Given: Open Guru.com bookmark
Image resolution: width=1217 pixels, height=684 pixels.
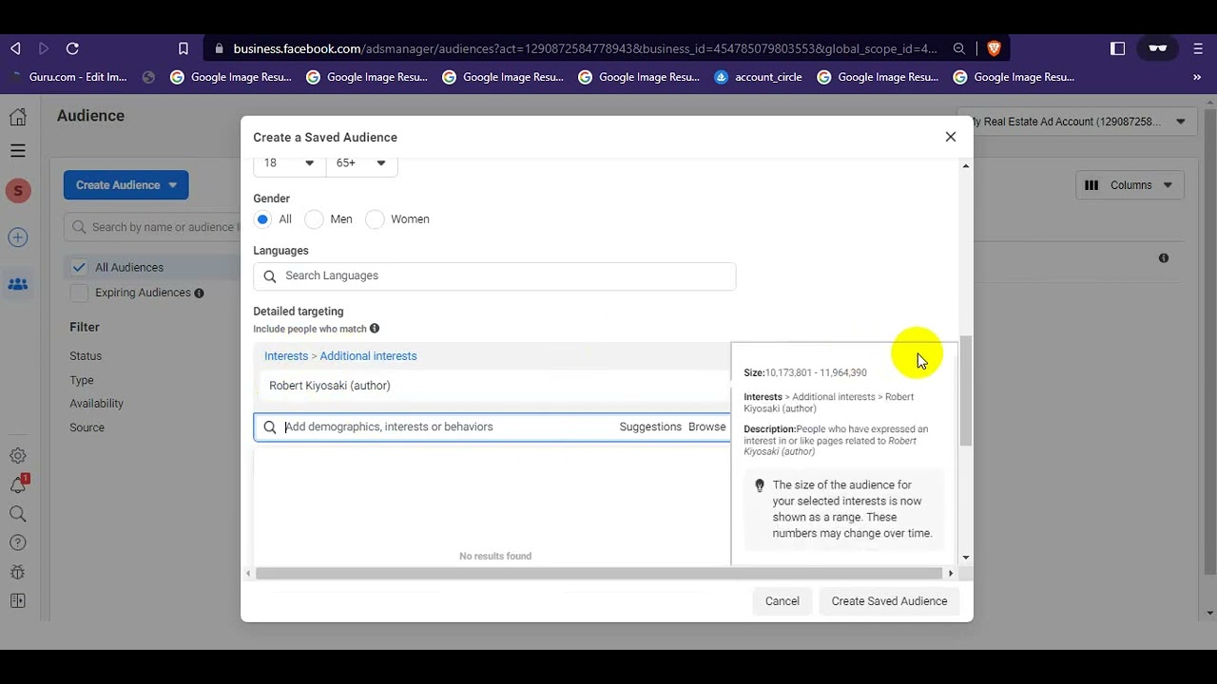Looking at the screenshot, I should [68, 77].
